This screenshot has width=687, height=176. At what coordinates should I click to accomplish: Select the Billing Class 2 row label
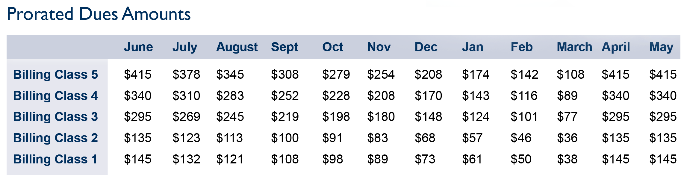point(56,138)
